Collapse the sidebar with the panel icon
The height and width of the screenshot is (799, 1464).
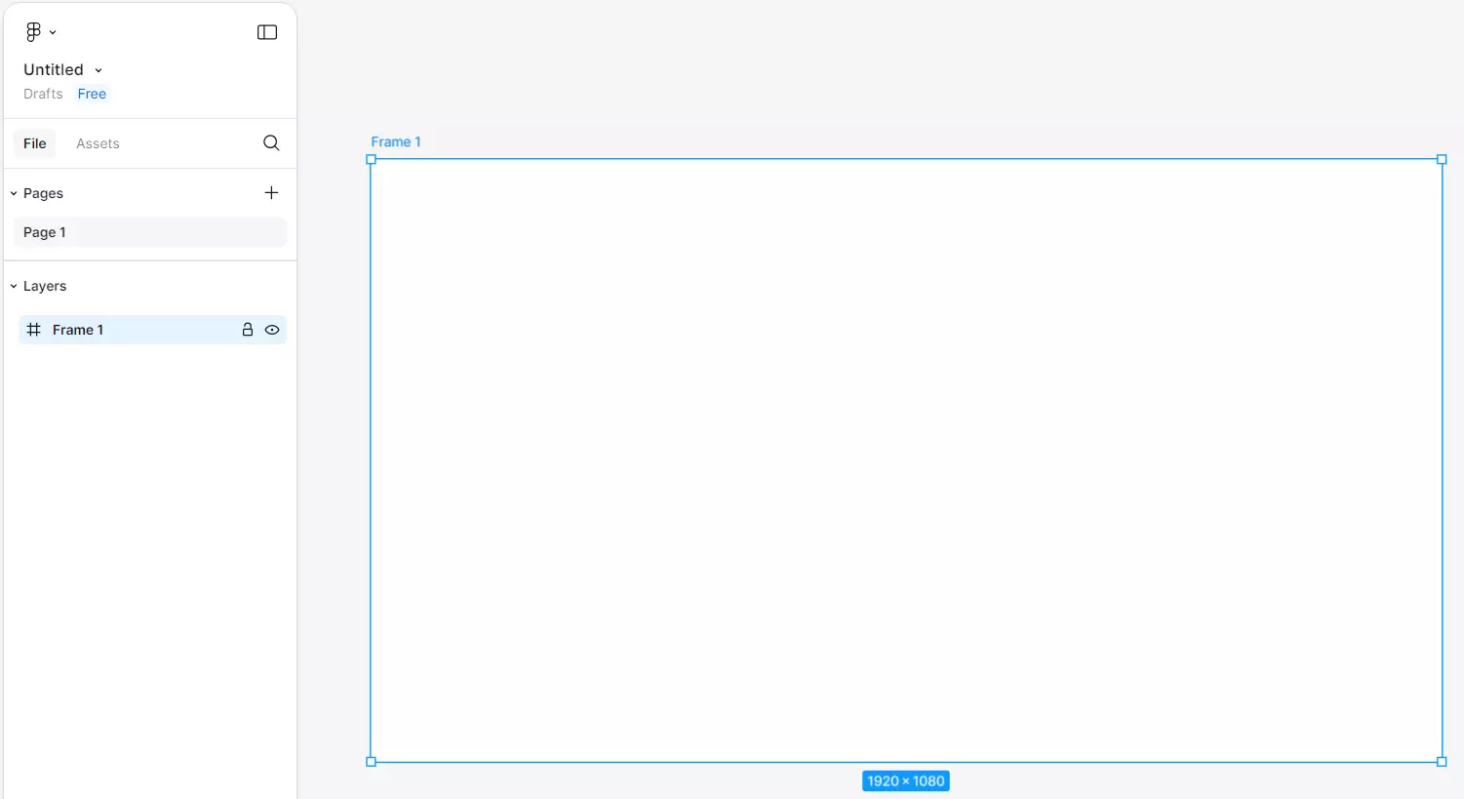[x=267, y=32]
